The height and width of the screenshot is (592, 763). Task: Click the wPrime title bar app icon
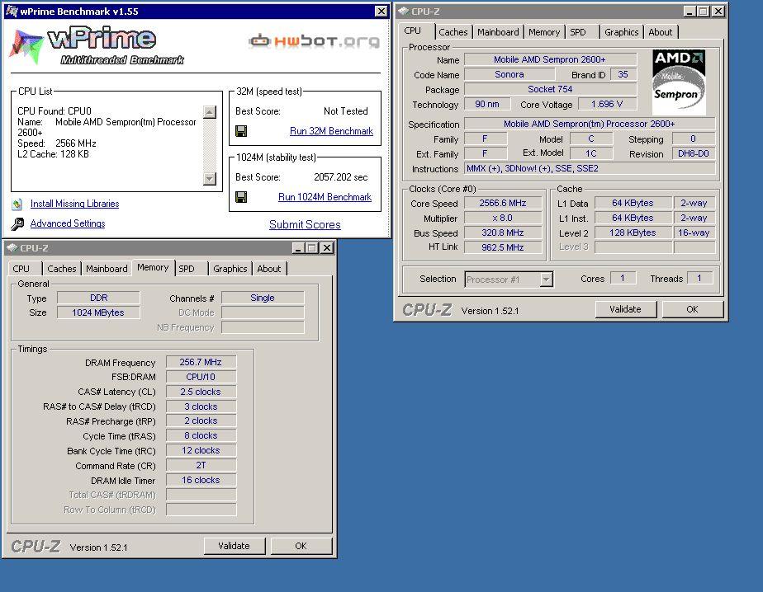click(x=12, y=12)
